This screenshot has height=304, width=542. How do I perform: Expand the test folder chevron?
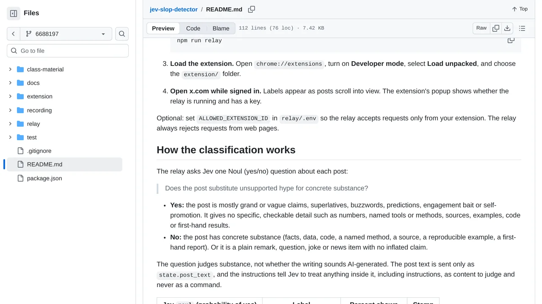tap(10, 137)
